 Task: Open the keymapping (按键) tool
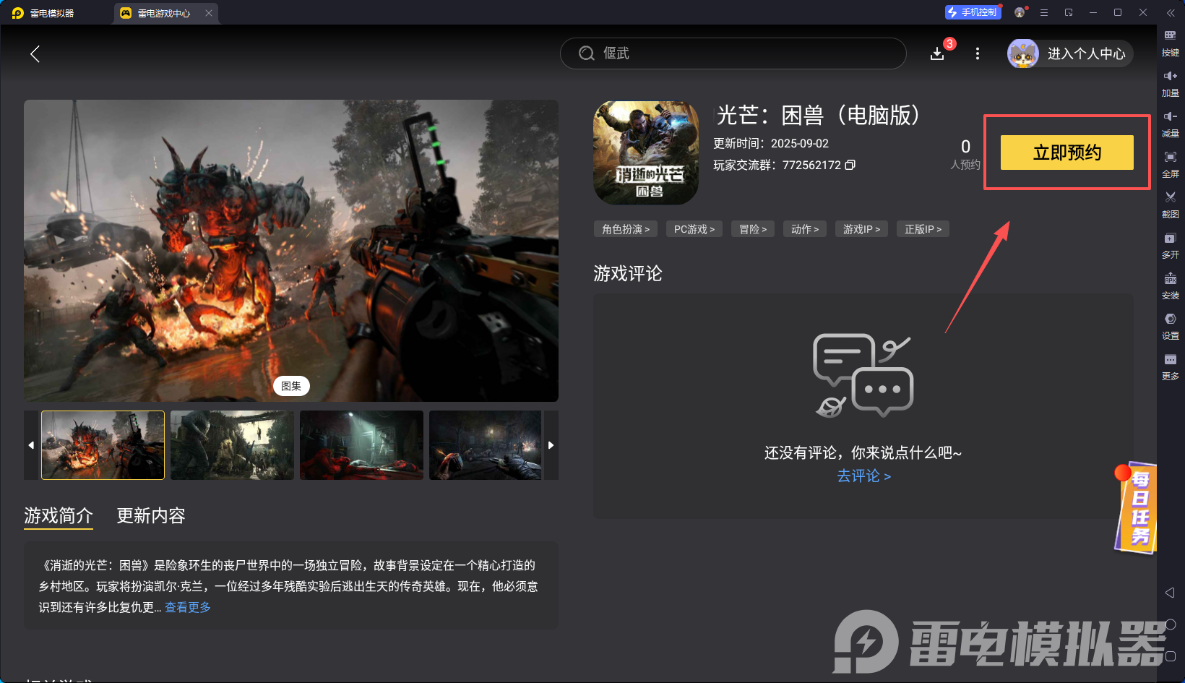coord(1171,43)
